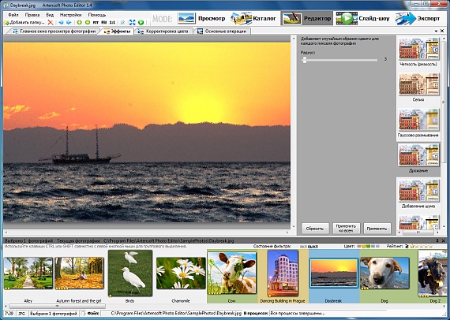Expand the tab list dropdown arrow at right
The image size is (450, 320).
[437, 31]
